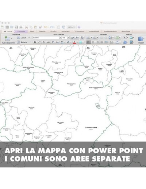
Task: Select the Format Painter brush icon
Action: [x=40, y=27]
